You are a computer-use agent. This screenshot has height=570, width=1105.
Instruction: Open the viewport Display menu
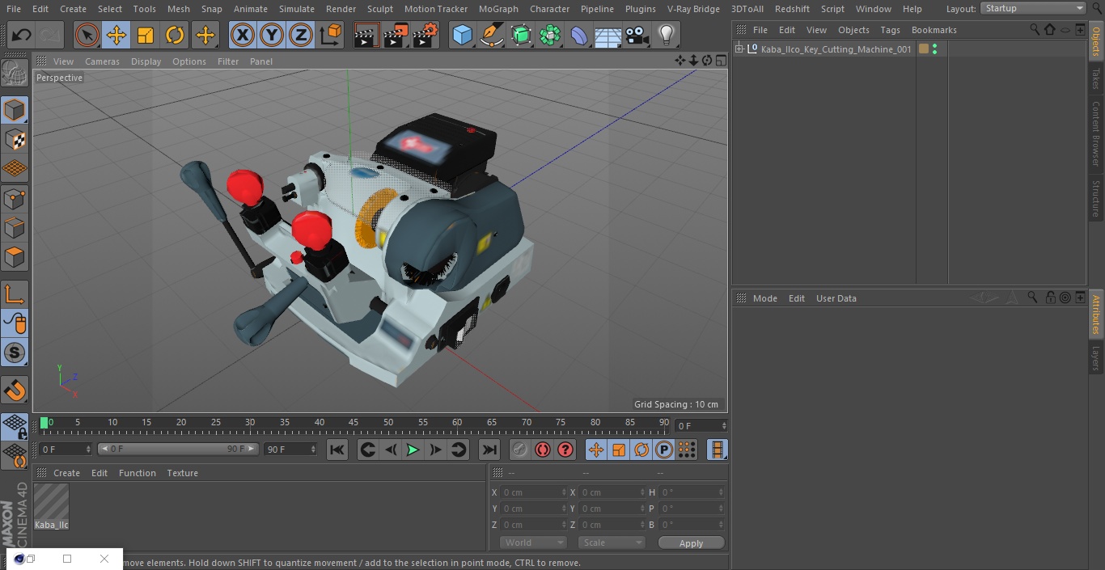(146, 61)
